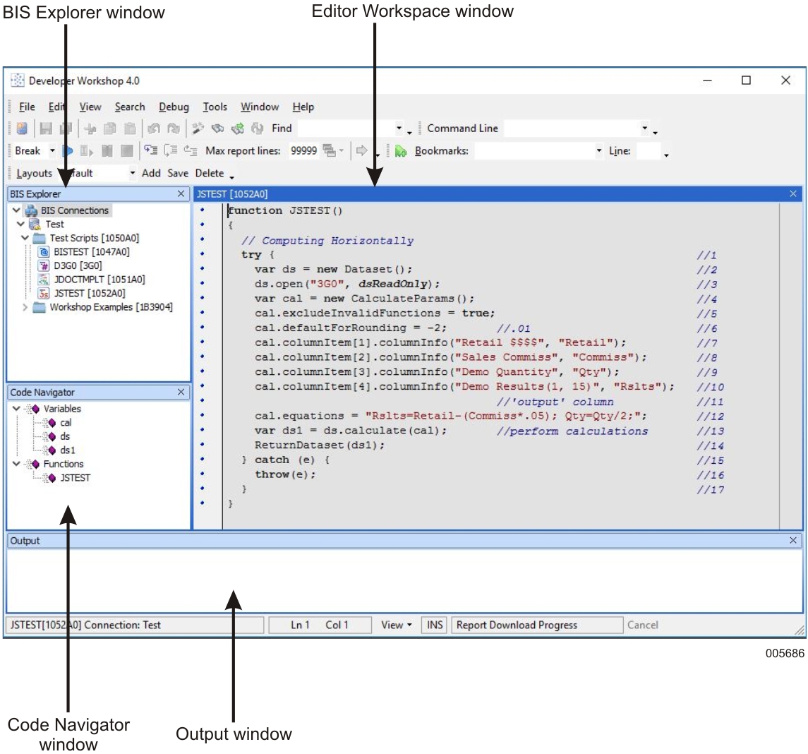Click the green bookmark icon
Image resolution: width=808 pixels, height=754 pixels.
400,151
